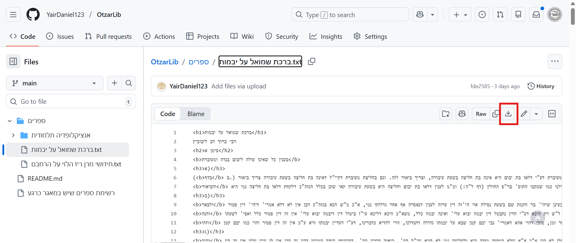Ask Copilot about this file icon
The image size is (576, 243).
click(x=462, y=114)
